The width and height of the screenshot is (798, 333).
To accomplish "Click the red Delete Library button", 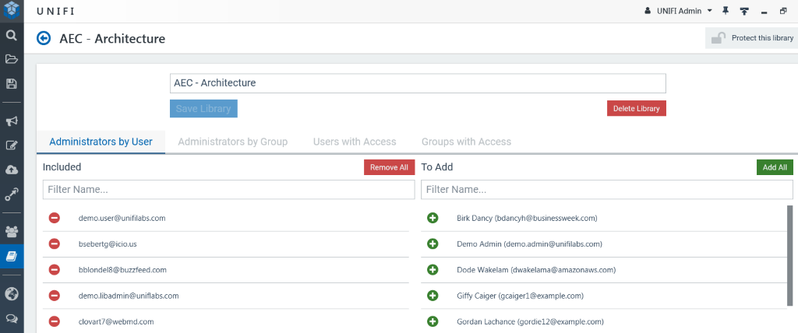I will [636, 108].
